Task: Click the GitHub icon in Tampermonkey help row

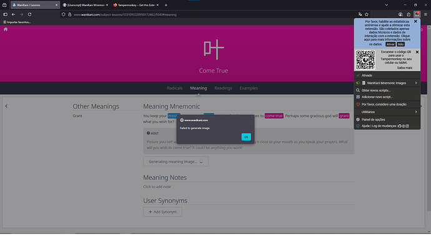Action: pyautogui.click(x=400, y=126)
